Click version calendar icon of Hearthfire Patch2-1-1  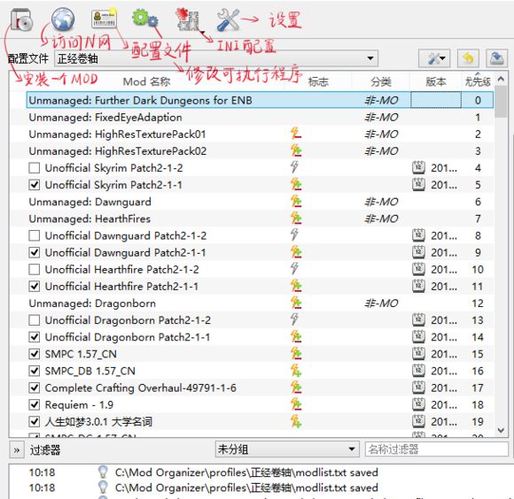click(418, 286)
